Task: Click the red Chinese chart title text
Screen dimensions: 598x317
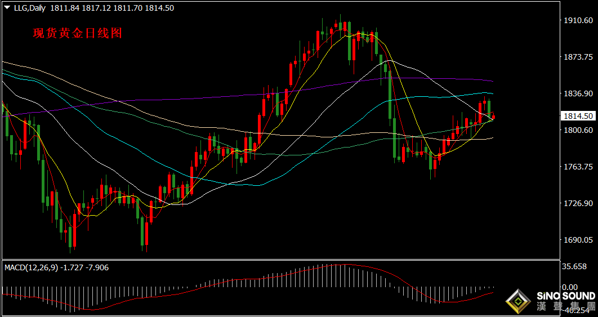Action: 78,34
